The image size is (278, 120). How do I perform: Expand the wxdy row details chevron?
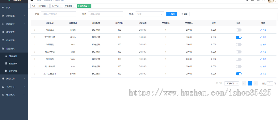pos(35,59)
